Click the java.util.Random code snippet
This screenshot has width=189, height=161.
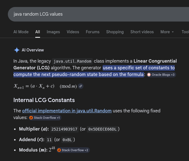pyautogui.click(x=73, y=61)
